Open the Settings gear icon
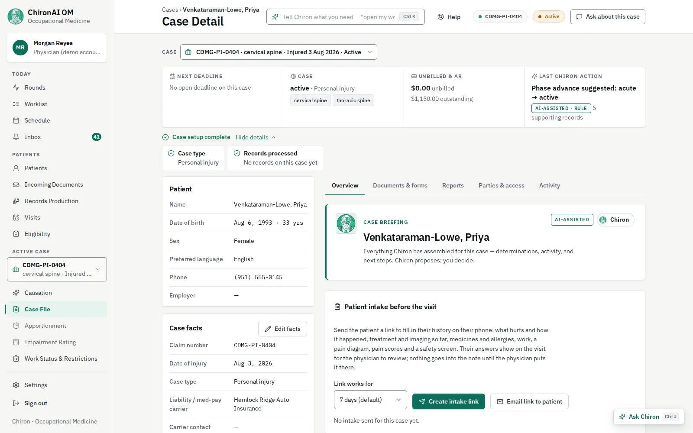693x433 pixels. tap(16, 385)
